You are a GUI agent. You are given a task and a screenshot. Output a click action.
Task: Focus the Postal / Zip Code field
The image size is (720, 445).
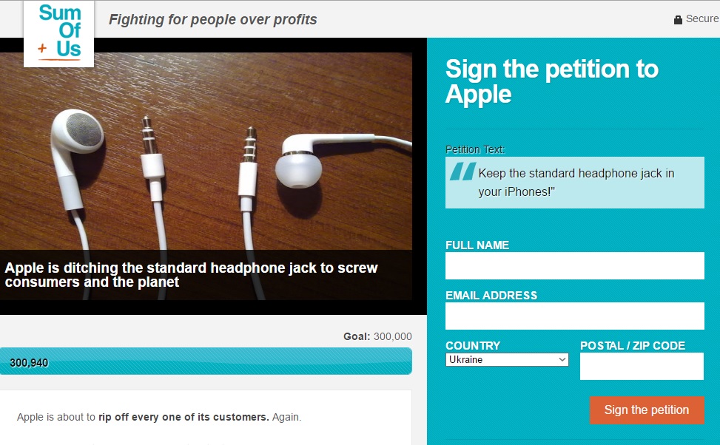[x=642, y=366]
